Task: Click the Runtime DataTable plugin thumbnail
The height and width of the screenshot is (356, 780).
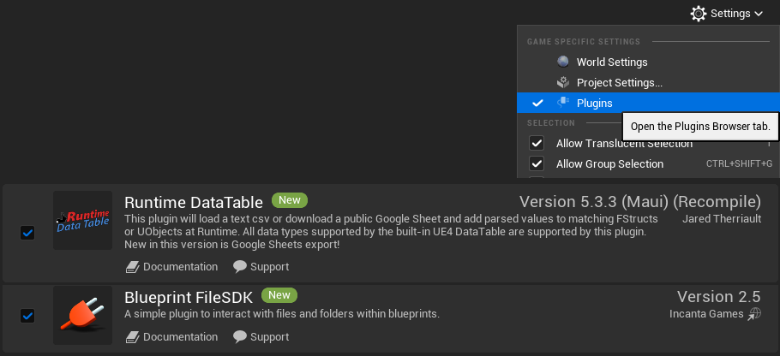Action: tap(82, 221)
